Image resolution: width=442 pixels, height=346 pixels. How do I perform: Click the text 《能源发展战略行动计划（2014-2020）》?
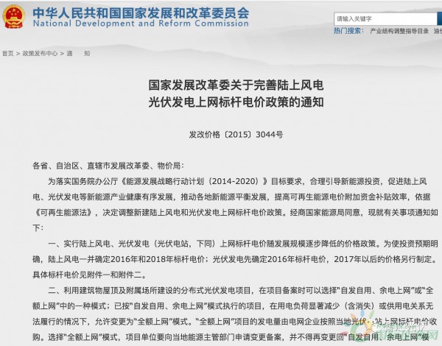pos(194,181)
